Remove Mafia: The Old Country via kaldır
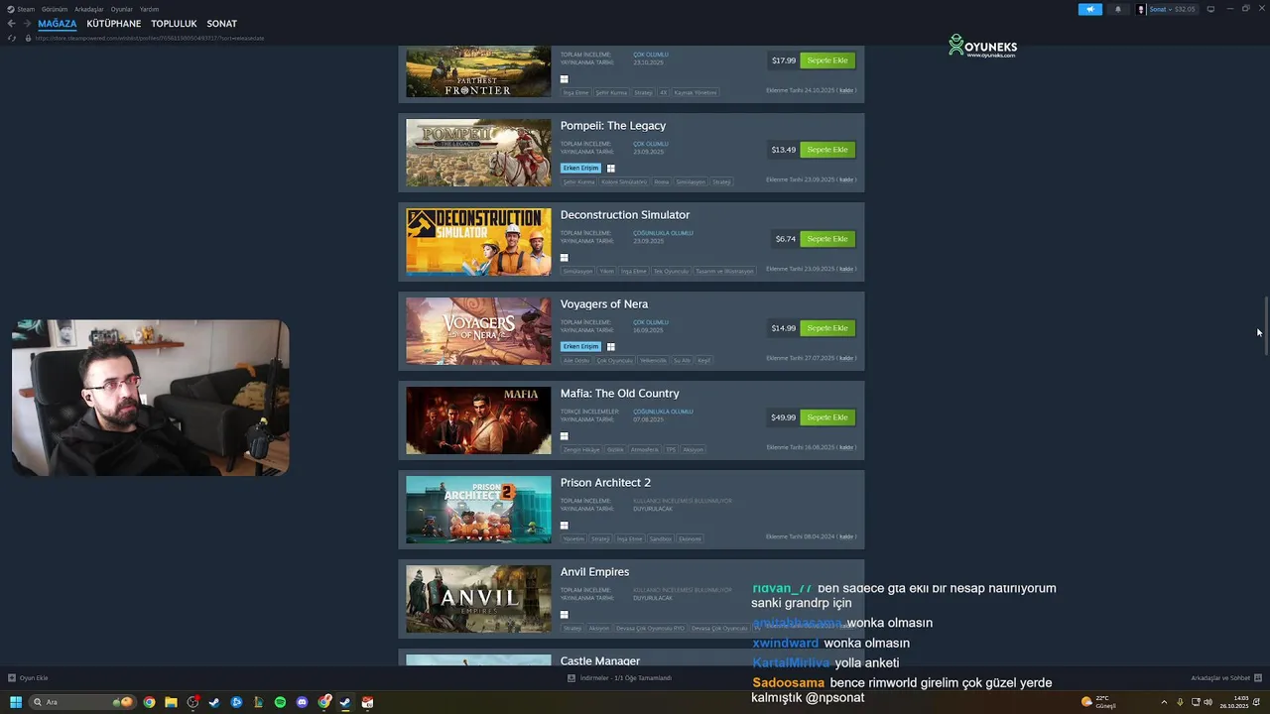 (x=846, y=447)
